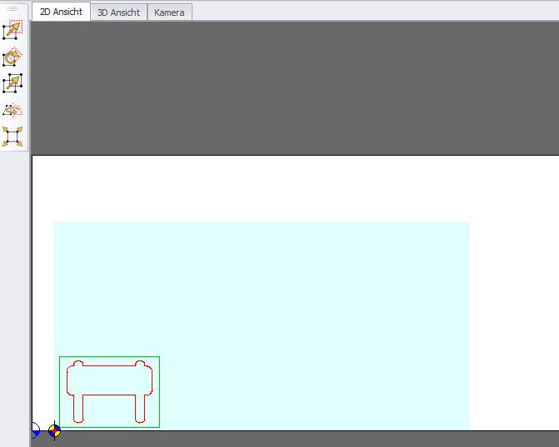Click the blue half-circle marker at left edge
The height and width of the screenshot is (447, 559).
tap(35, 430)
